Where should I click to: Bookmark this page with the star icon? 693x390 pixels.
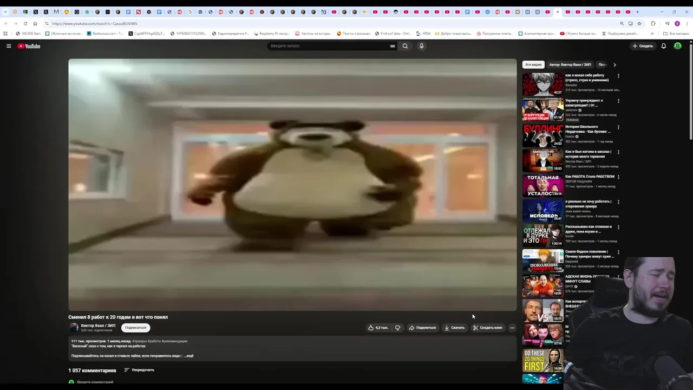click(x=639, y=23)
